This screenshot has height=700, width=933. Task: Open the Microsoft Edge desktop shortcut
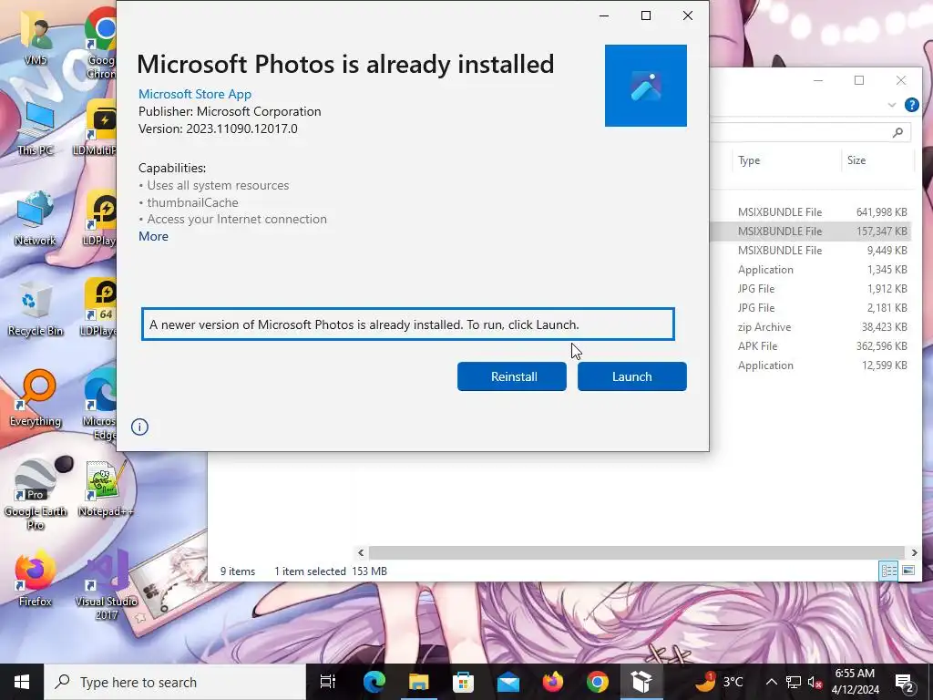[100, 405]
